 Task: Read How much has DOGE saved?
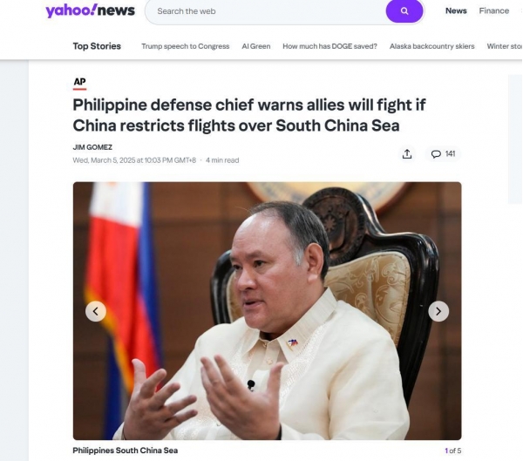pos(329,46)
